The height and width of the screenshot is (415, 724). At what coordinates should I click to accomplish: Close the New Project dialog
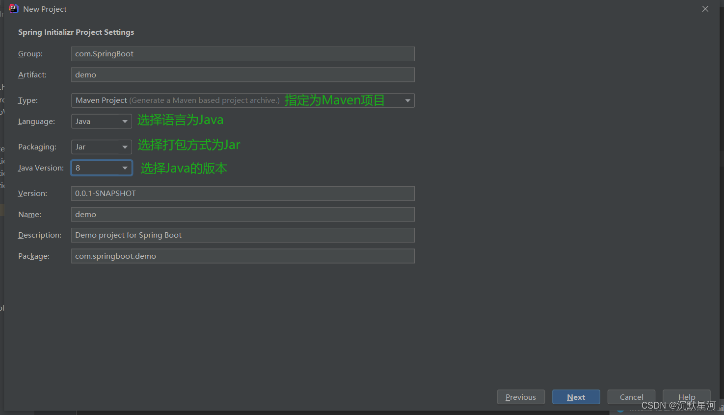point(705,9)
